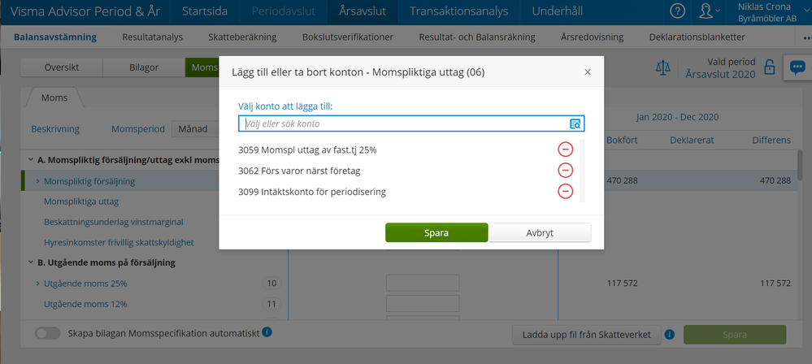Switch to the Transaktionsanalys tab
This screenshot has height=364, width=812.
coord(458,11)
